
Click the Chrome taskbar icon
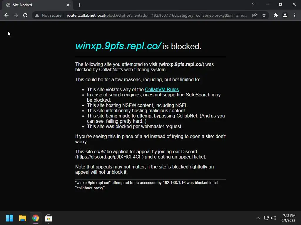coord(36,218)
